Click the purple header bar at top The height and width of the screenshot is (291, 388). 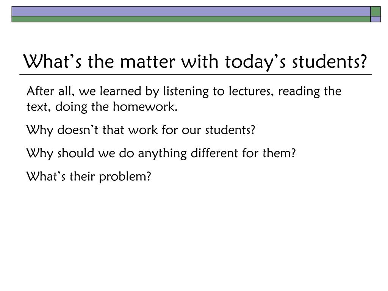pos(191,11)
